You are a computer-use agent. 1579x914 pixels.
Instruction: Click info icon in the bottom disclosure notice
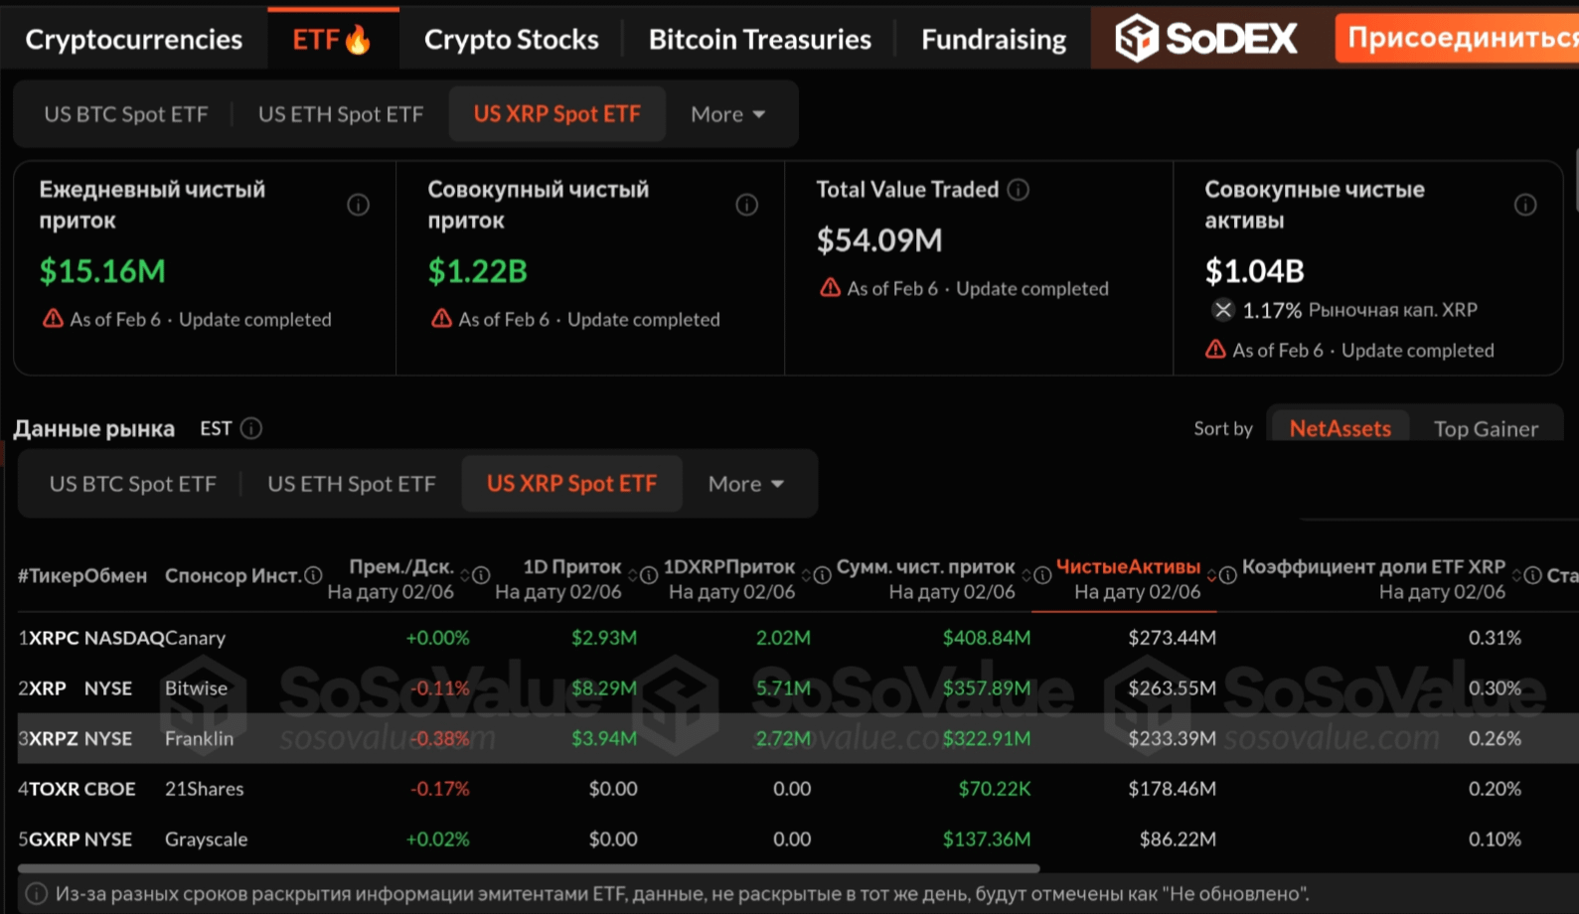point(36,893)
